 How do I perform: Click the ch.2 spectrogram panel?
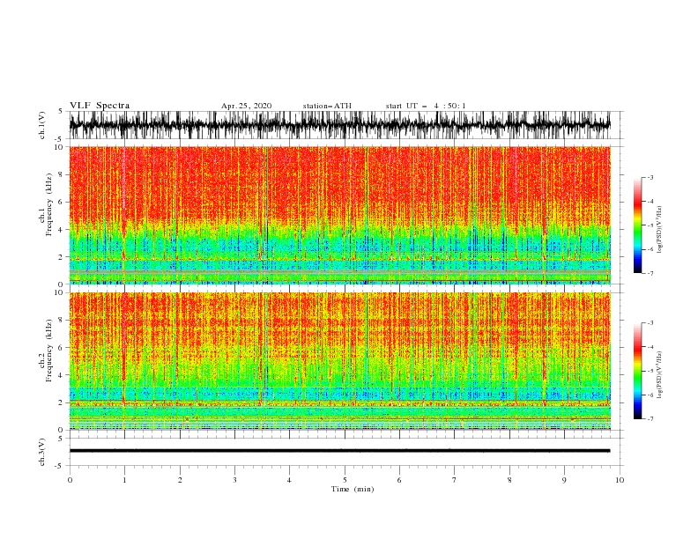pyautogui.click(x=339, y=361)
